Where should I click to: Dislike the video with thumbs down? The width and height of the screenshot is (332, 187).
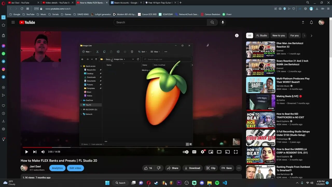pyautogui.click(x=159, y=168)
